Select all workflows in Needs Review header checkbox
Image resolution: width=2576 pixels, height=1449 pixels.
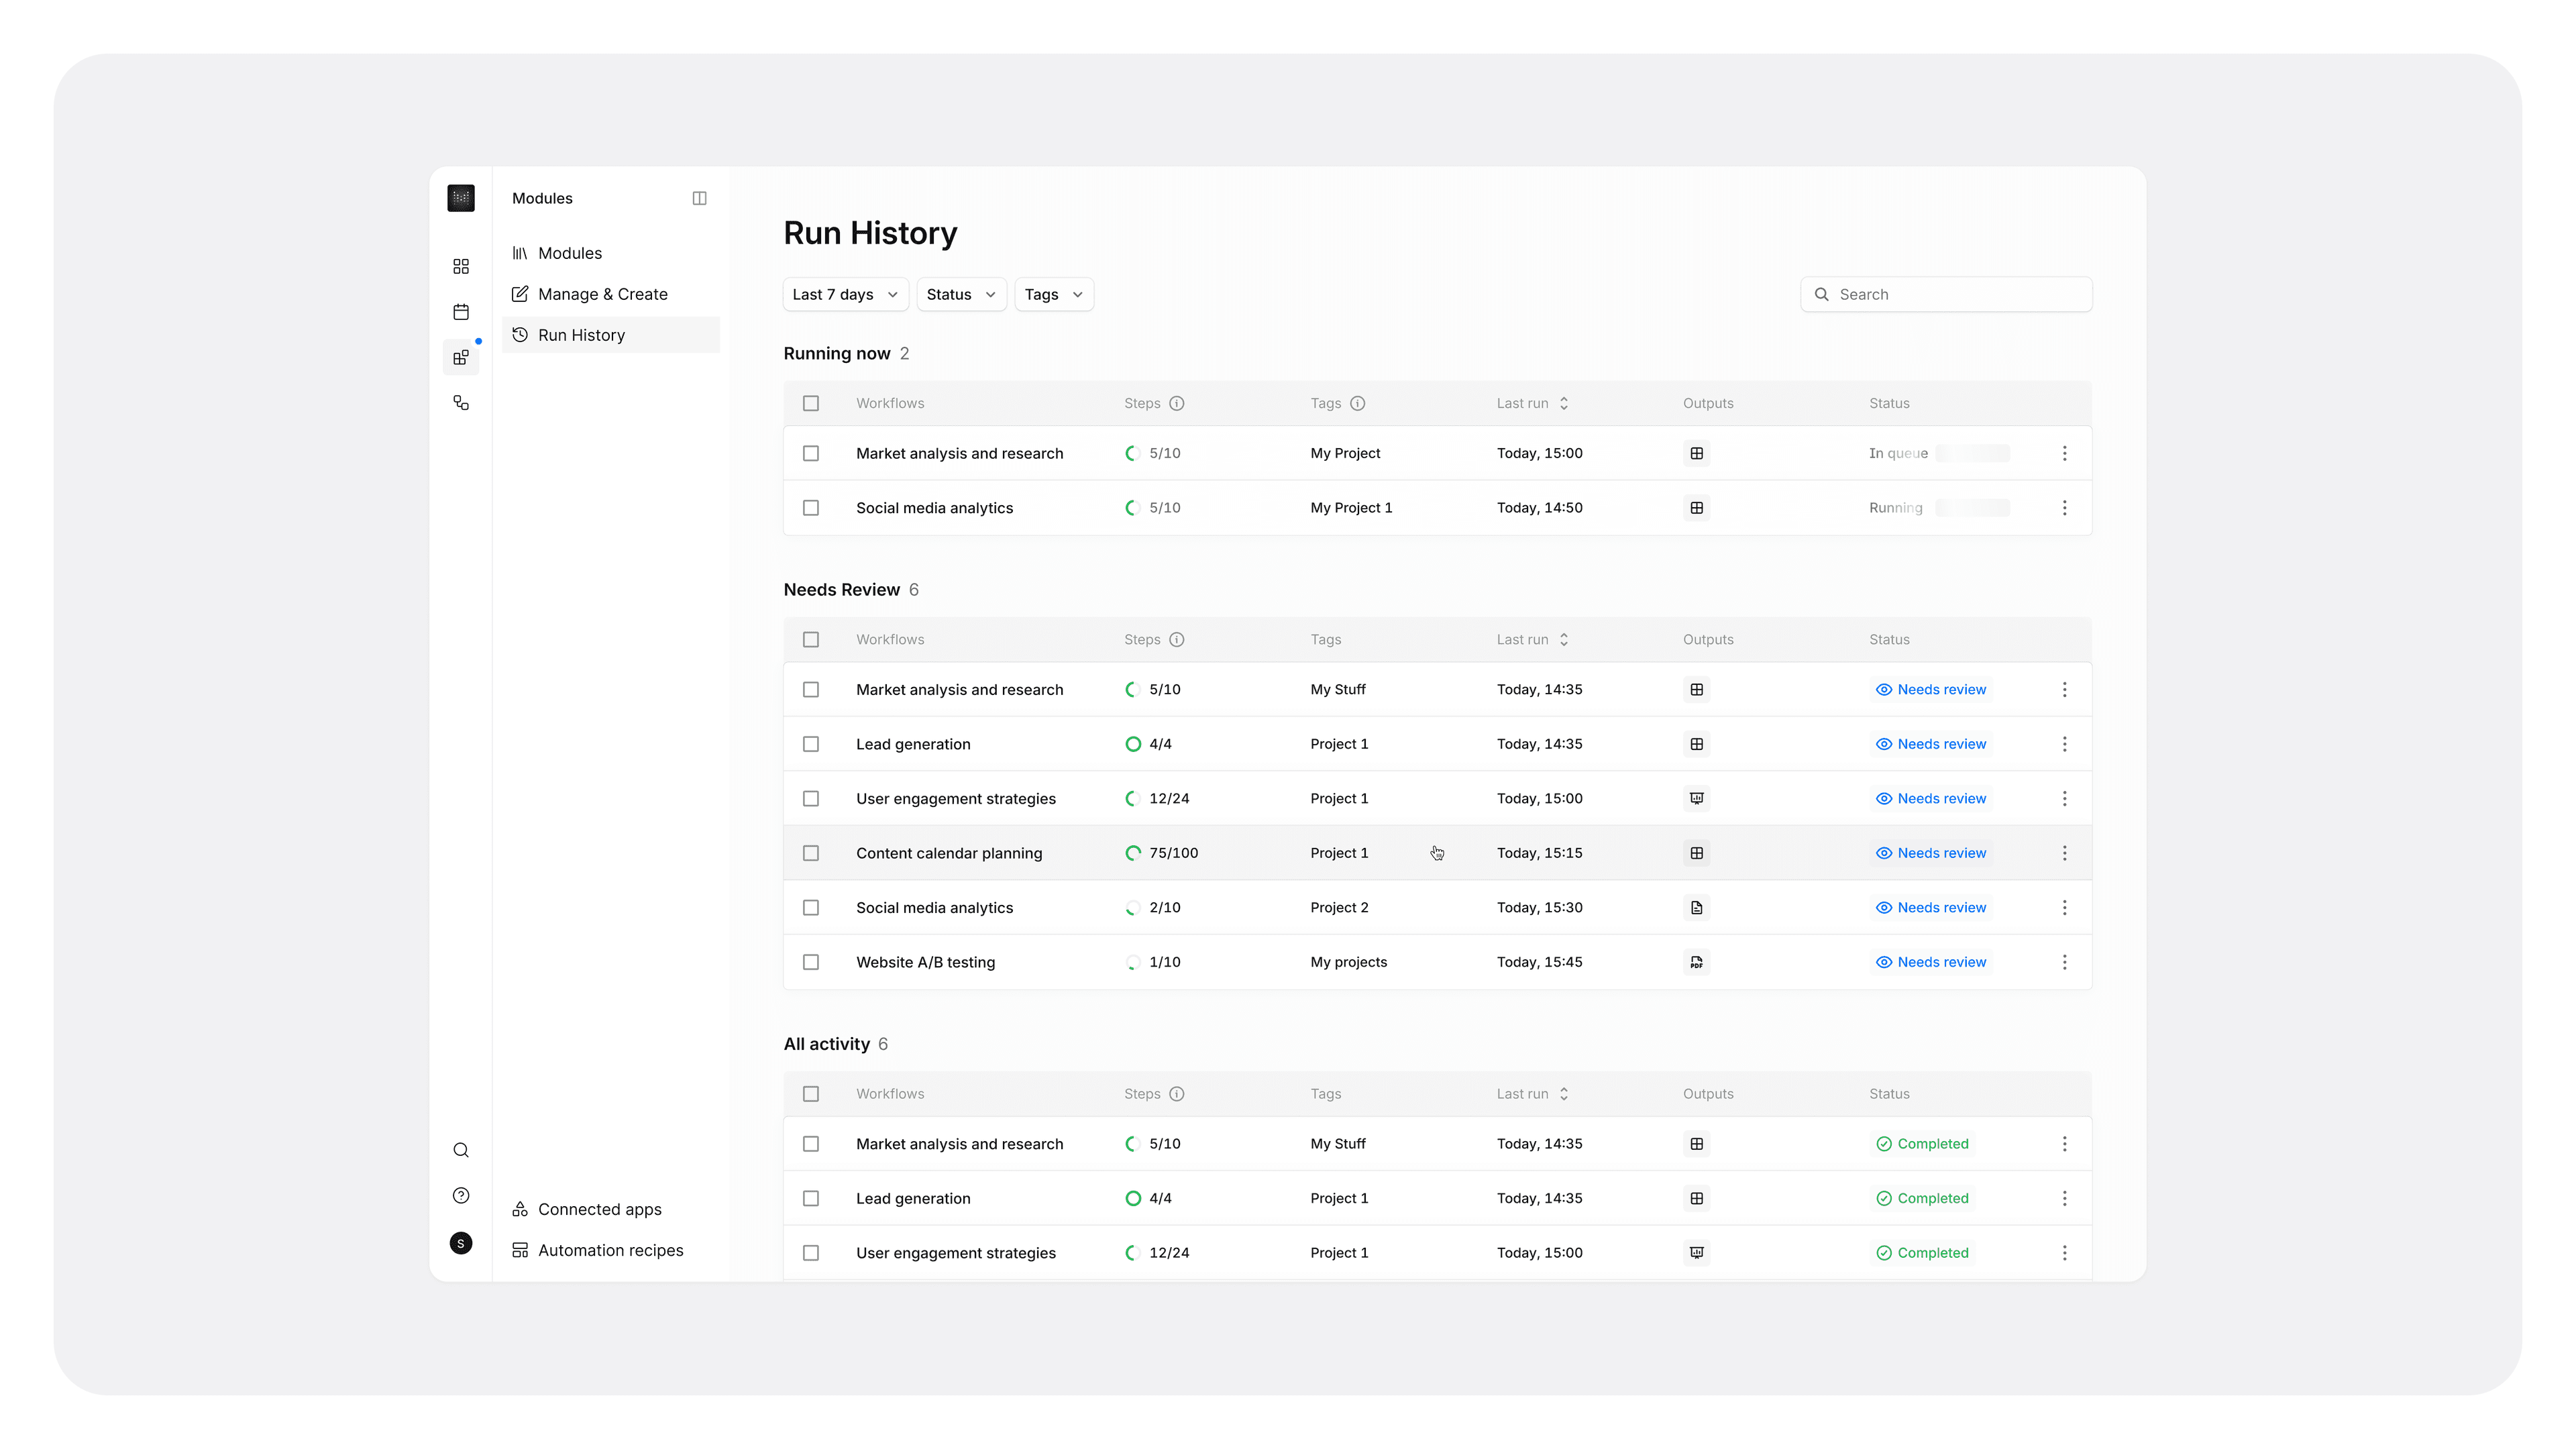[810, 640]
